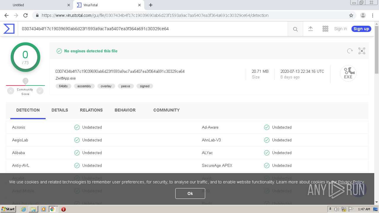Image resolution: width=379 pixels, height=213 pixels.
Task: Click the reanalyze refresh icon
Action: pos(350,51)
